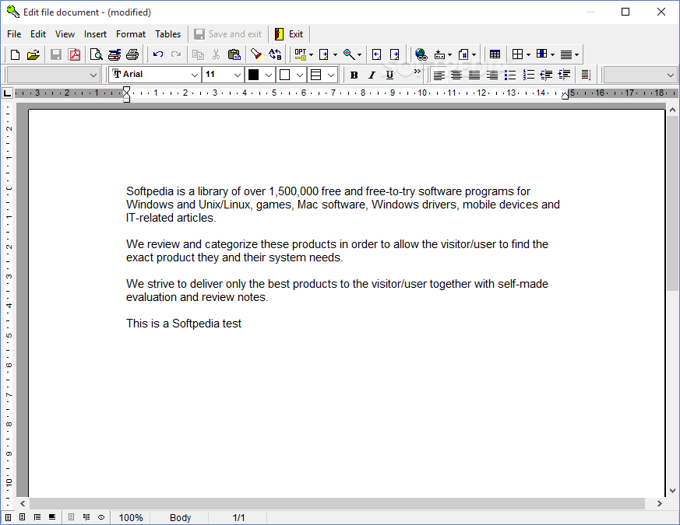
Task: Toggle the eye visibility icon in status bar
Action: tap(101, 517)
